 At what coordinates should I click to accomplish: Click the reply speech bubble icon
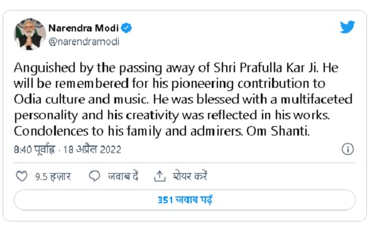tap(94, 176)
